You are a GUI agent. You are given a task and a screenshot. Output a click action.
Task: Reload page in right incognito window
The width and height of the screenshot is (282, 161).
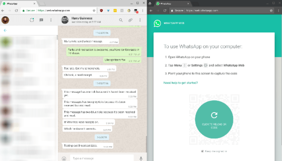[x=165, y=11]
